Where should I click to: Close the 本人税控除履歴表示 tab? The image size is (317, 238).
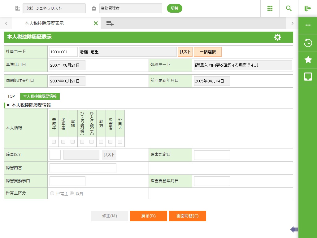[96, 23]
